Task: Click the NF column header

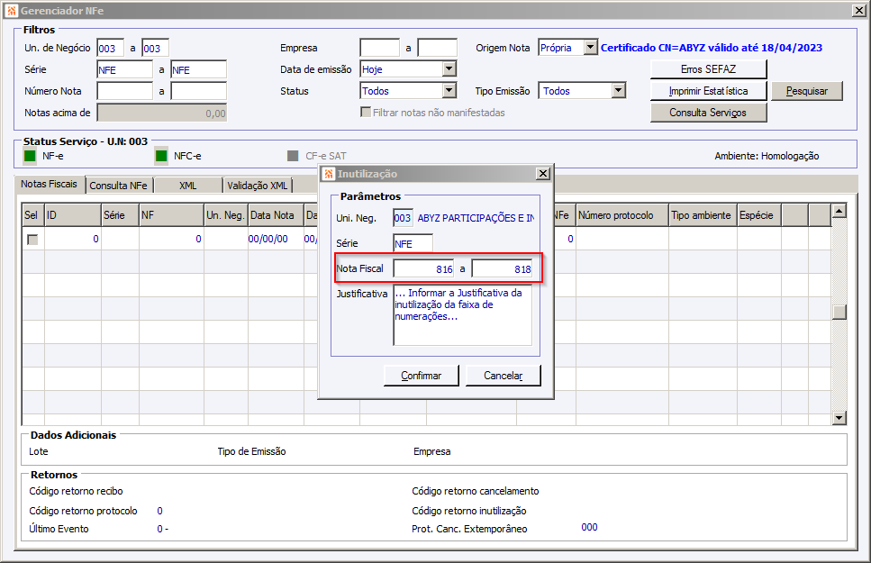Action: [x=172, y=215]
